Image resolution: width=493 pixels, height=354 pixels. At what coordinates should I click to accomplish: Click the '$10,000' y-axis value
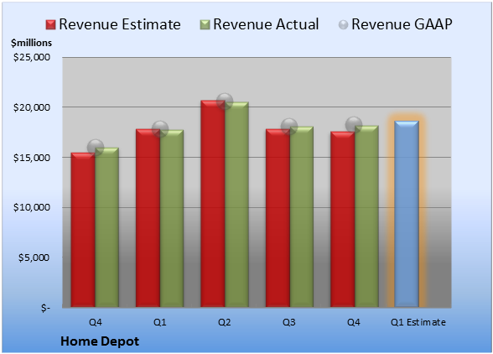32,208
